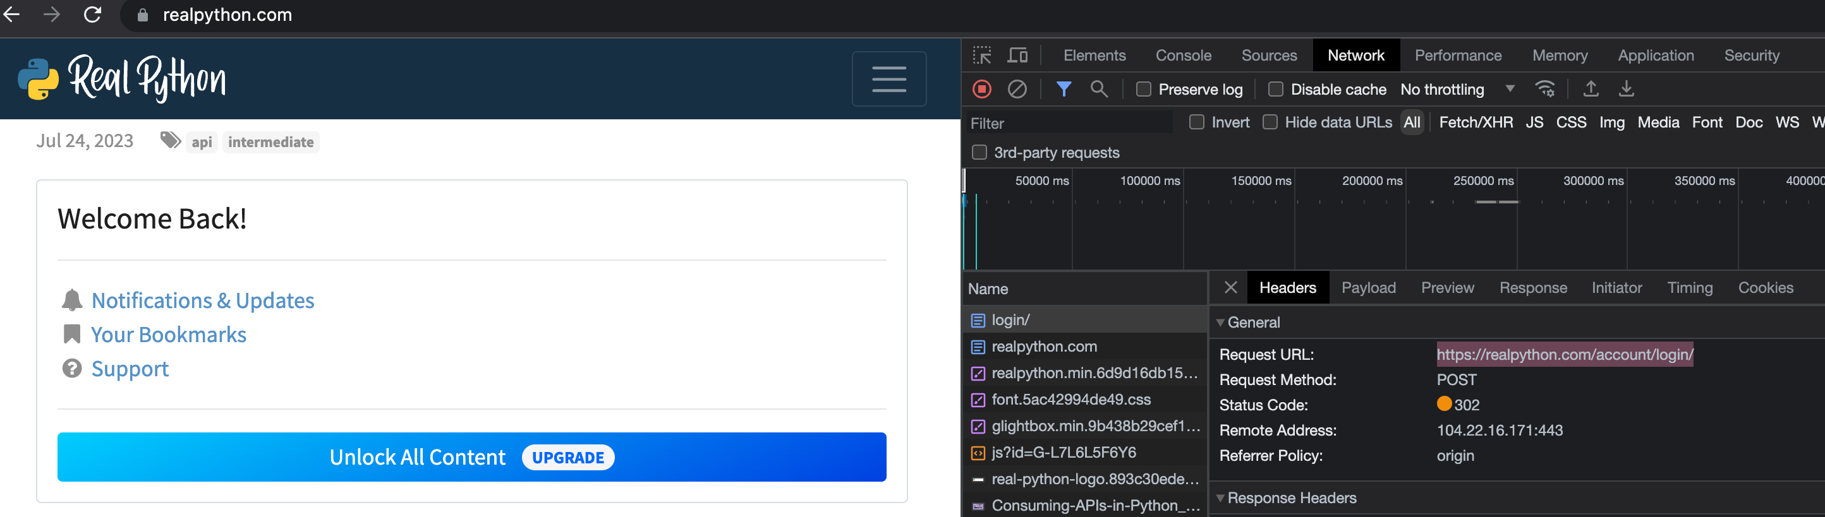Click the Unlock All Content banner
Image resolution: width=1825 pixels, height=517 pixels.
[471, 457]
